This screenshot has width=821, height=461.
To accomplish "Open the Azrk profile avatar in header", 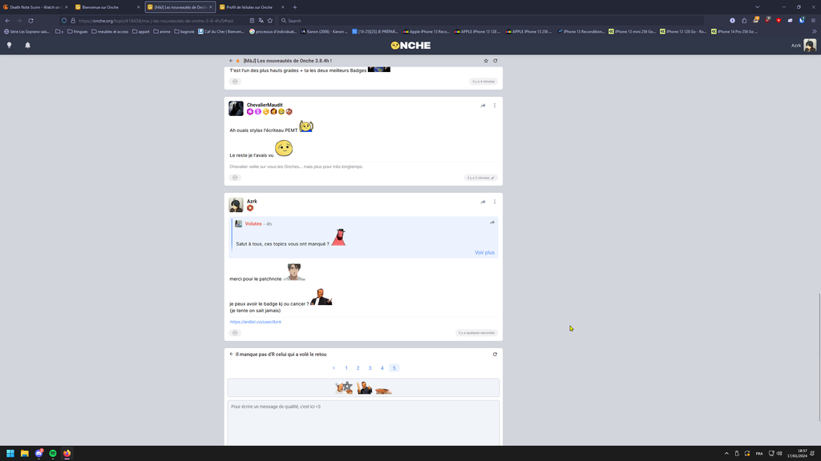I will (810, 46).
